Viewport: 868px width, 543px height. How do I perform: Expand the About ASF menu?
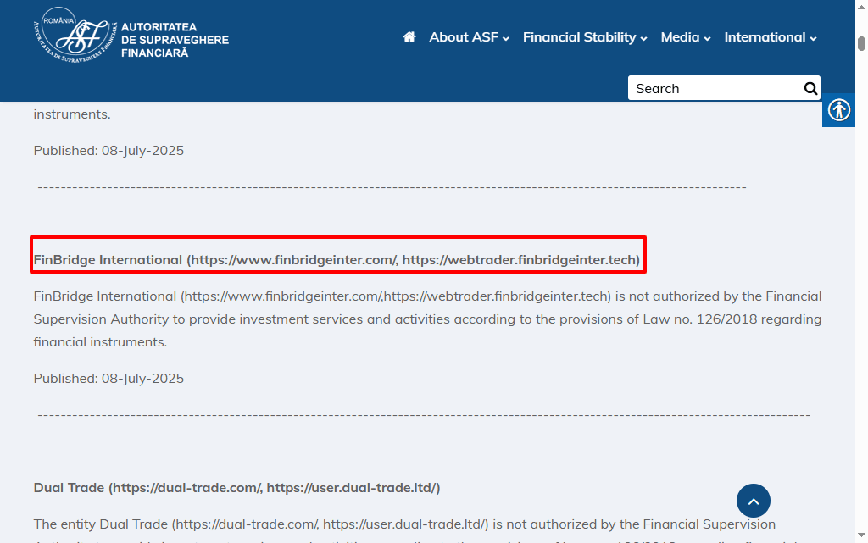[469, 37]
